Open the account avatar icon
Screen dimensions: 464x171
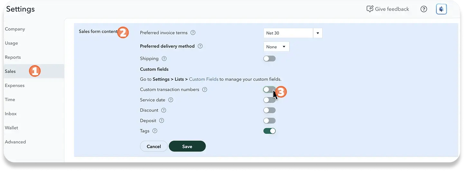tap(441, 9)
